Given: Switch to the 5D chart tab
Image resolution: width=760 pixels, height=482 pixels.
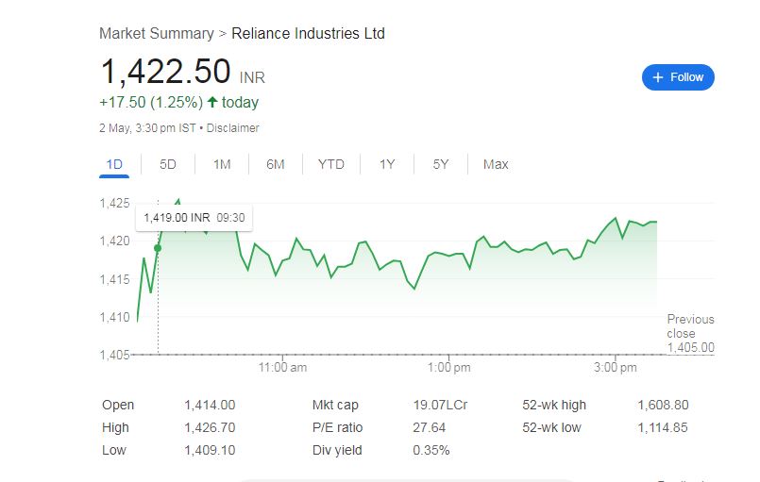Looking at the screenshot, I should point(168,164).
